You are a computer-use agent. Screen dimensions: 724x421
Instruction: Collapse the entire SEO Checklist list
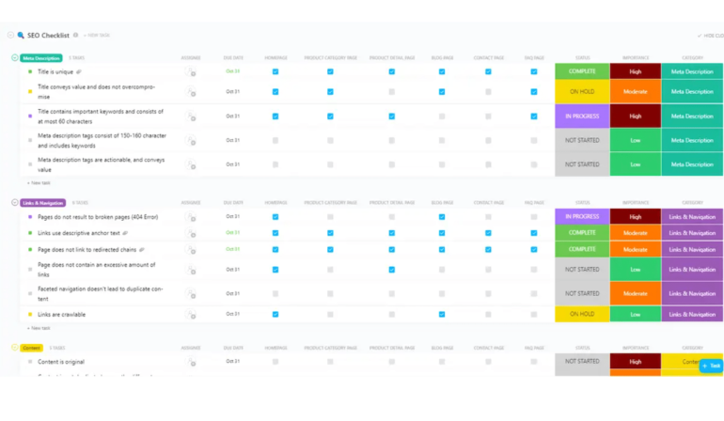tap(10, 36)
